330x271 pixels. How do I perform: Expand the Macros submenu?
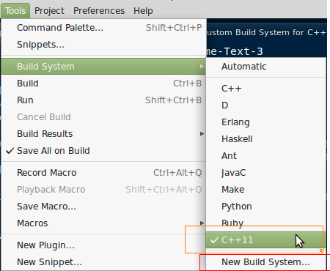point(103,223)
